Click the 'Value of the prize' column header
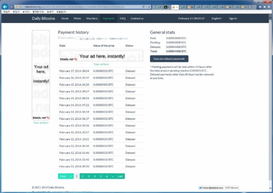Screen dimensions: 273x193 104,46
